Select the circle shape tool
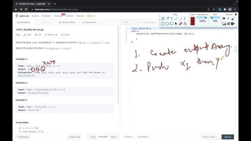Viewport: 251px width, 141px height. coord(167,23)
